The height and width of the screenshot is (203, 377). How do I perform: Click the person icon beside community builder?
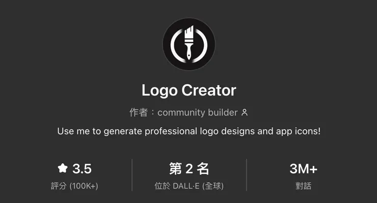coord(245,112)
